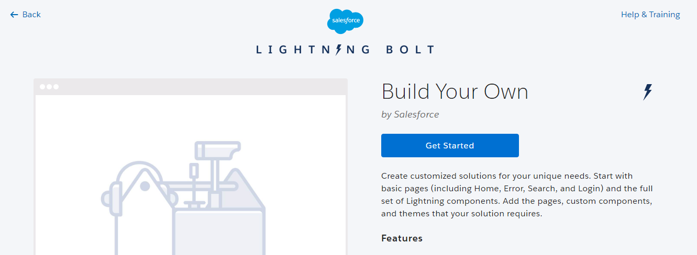Click the Features section heading

(402, 238)
